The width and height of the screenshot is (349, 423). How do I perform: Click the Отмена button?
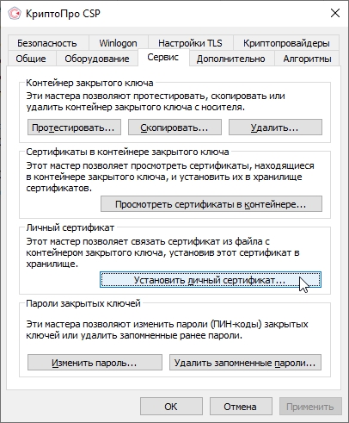241,407
